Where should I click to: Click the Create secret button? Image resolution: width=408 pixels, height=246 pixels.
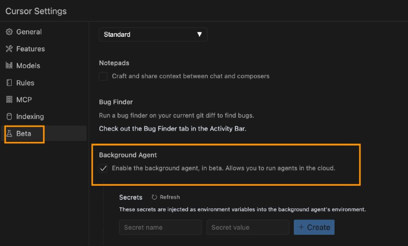314,227
